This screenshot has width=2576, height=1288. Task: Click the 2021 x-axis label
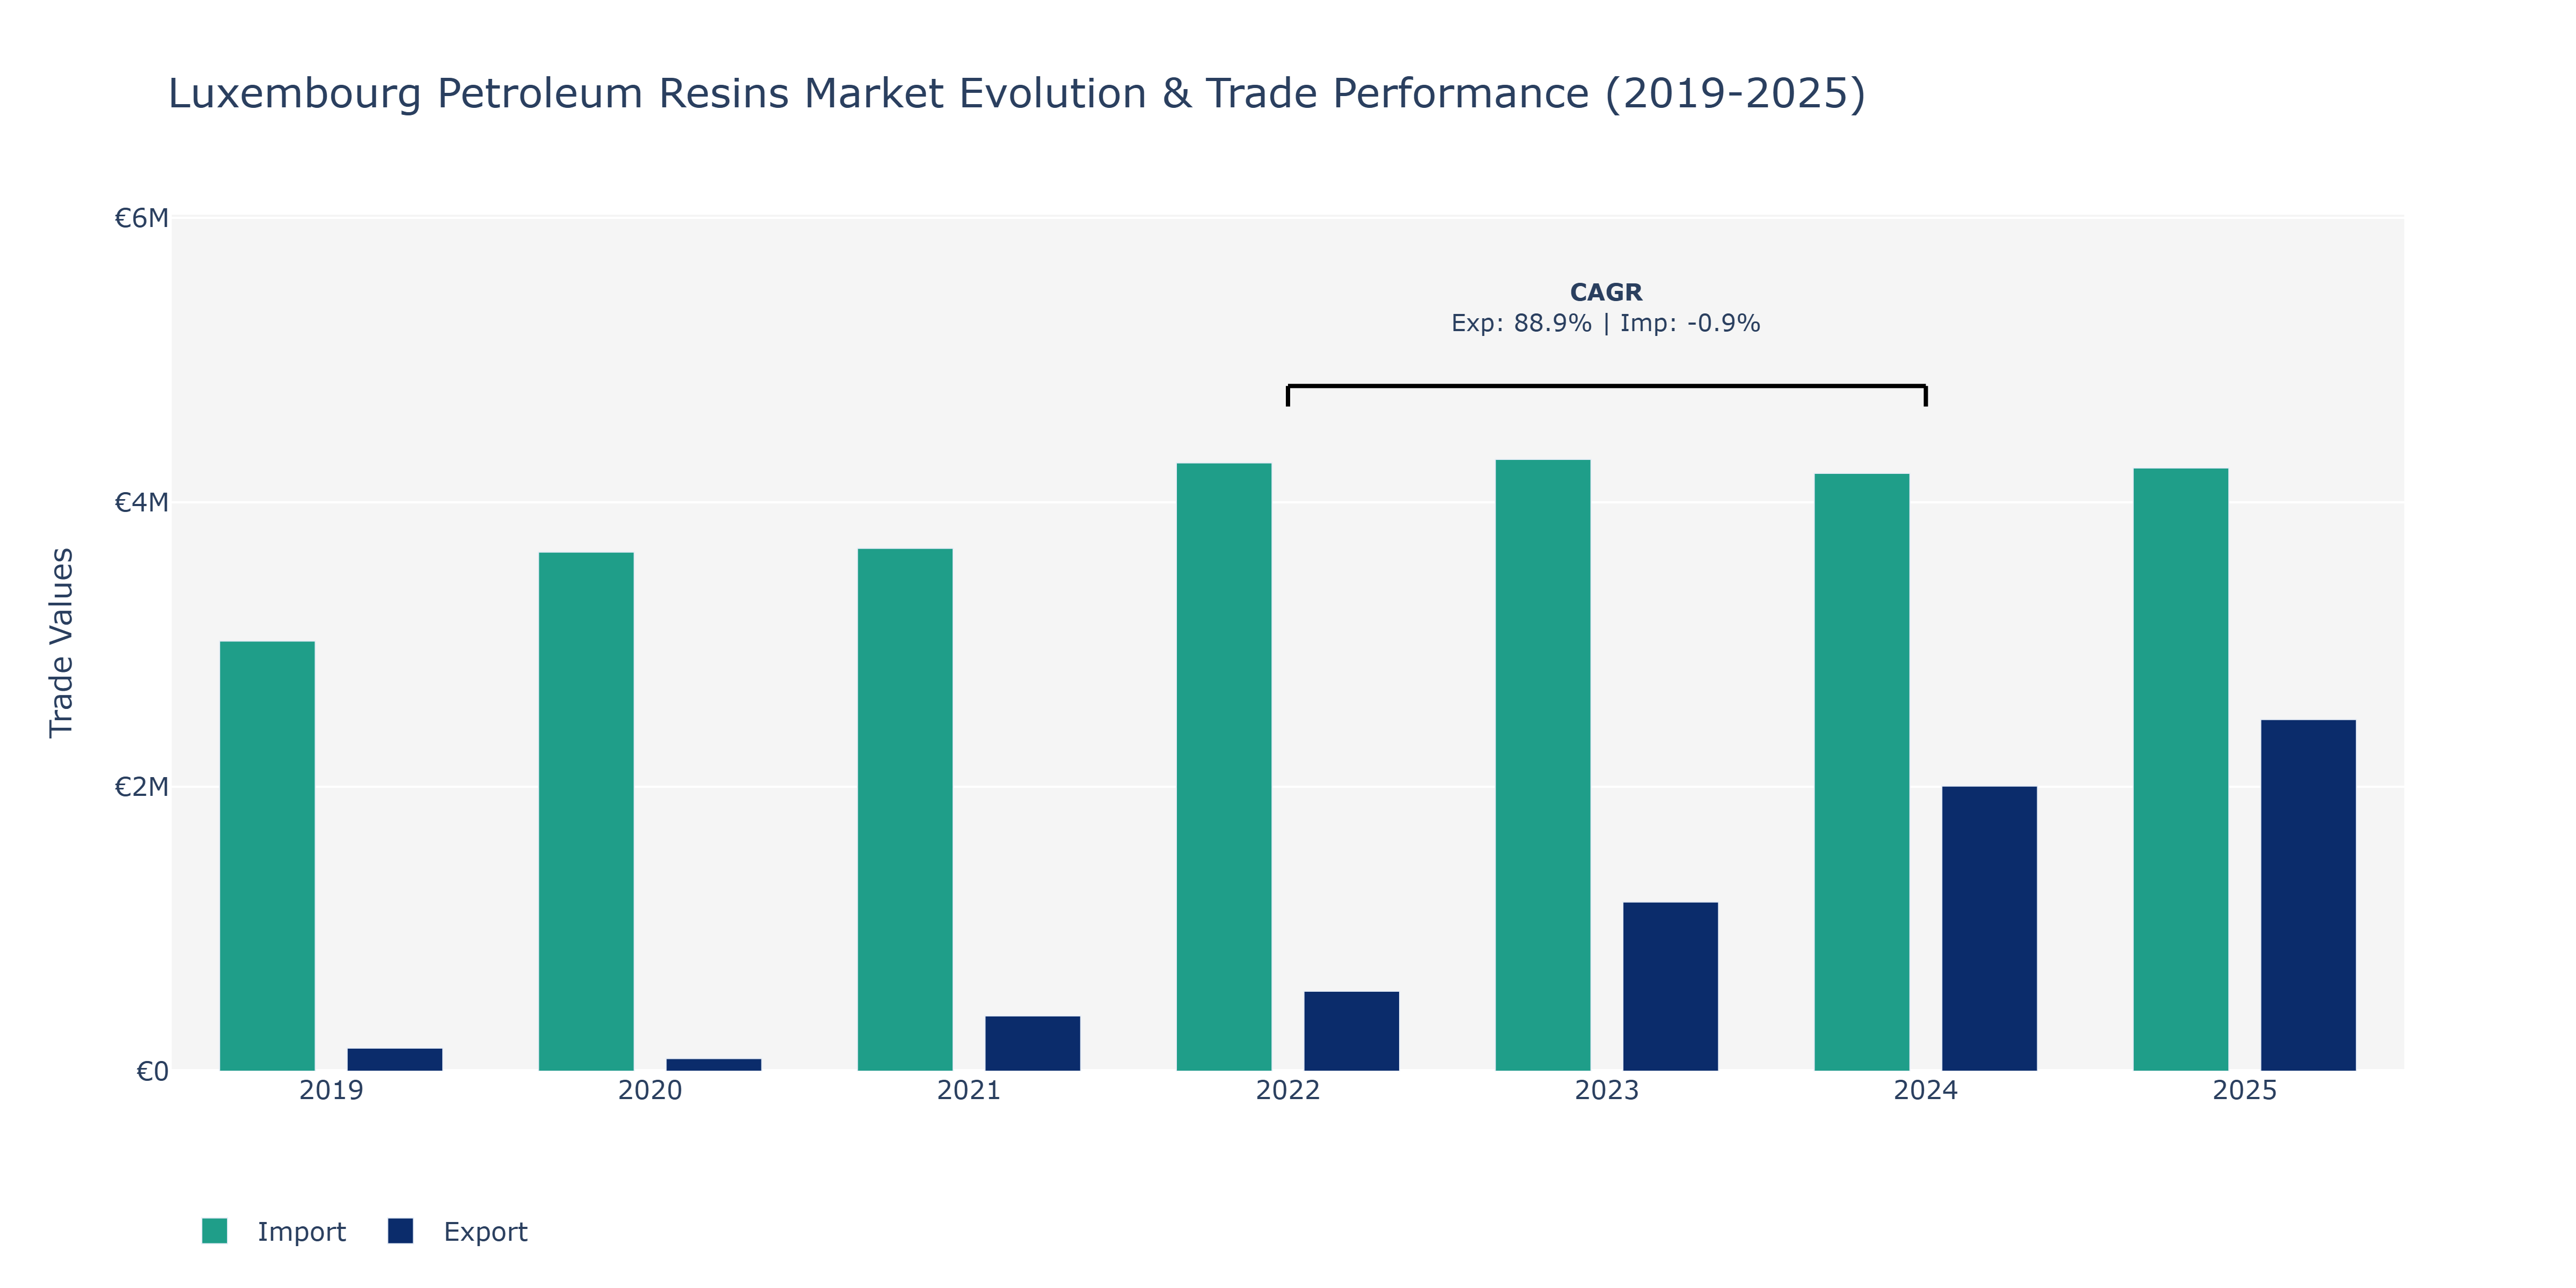pyautogui.click(x=969, y=1090)
